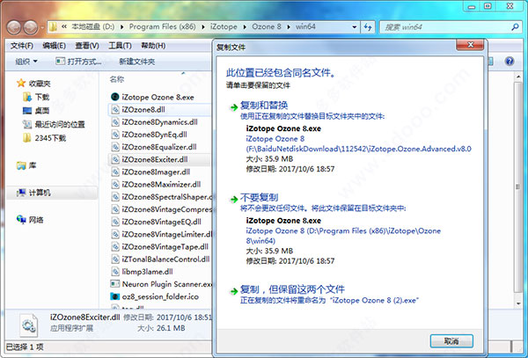Viewport: 528px width, 358px height.
Task: Click the 取消 button
Action: [451, 340]
